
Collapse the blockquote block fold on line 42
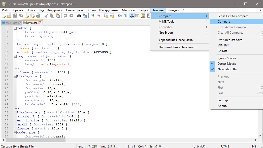tap(15, 76)
